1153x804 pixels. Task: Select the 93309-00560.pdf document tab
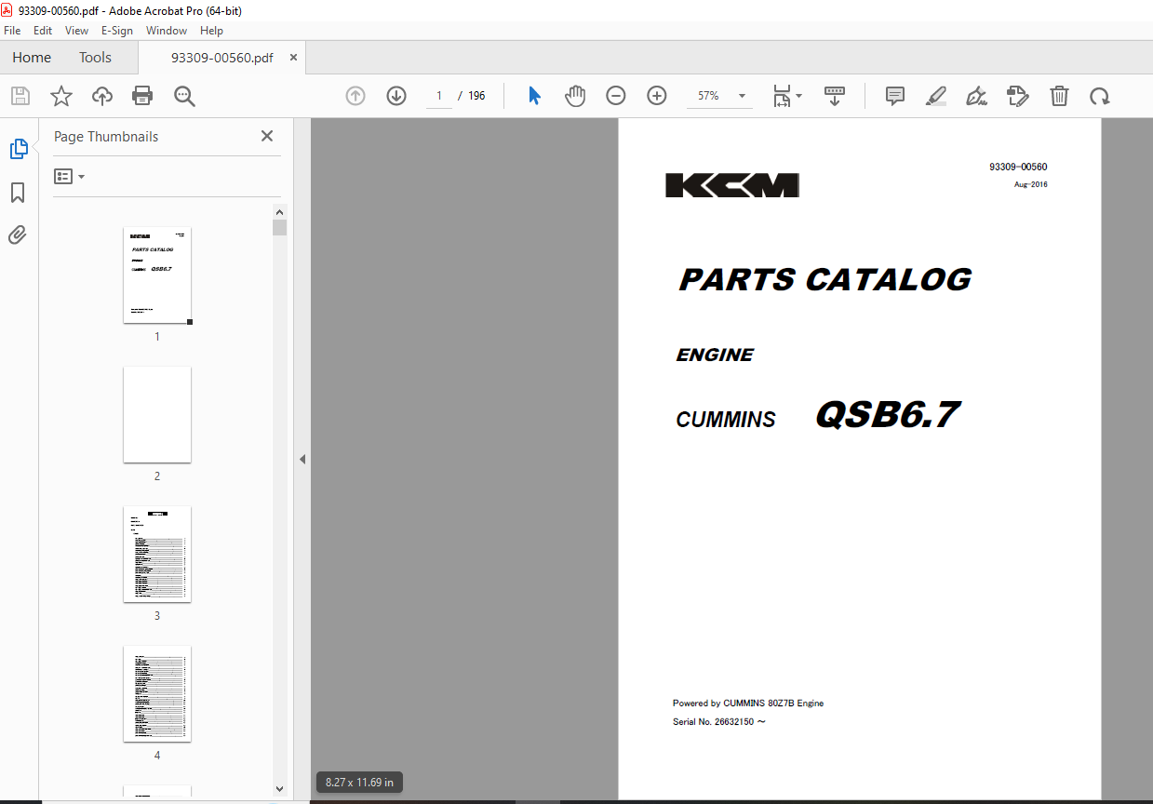click(221, 58)
